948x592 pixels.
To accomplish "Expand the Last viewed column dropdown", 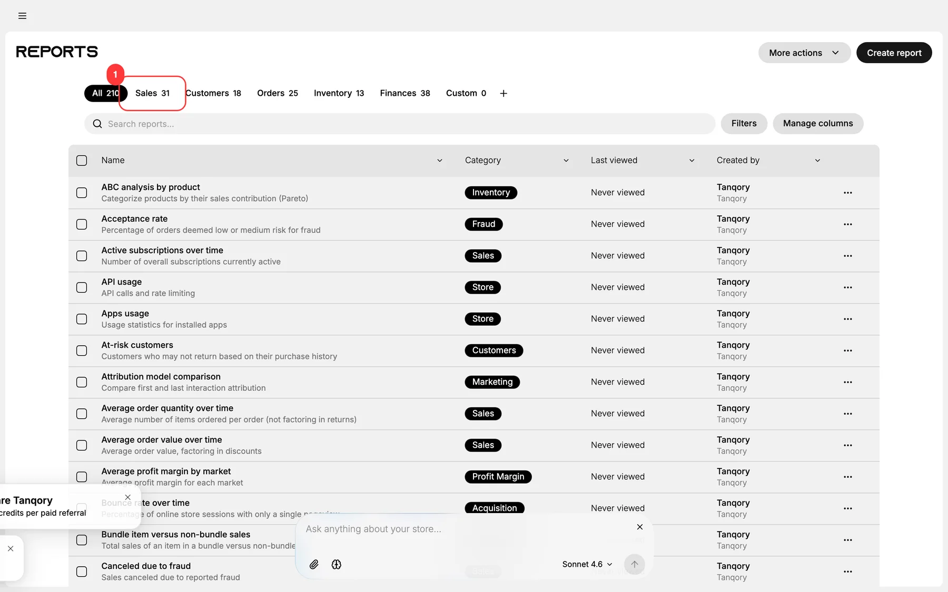I will (692, 160).
